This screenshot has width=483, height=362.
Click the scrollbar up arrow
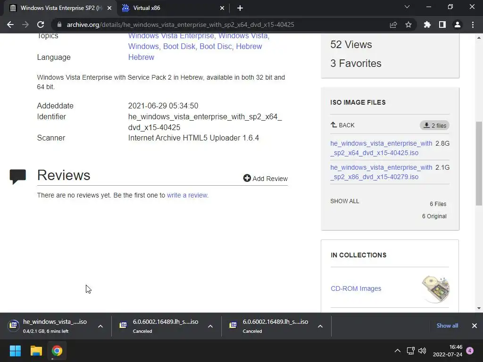(x=479, y=38)
